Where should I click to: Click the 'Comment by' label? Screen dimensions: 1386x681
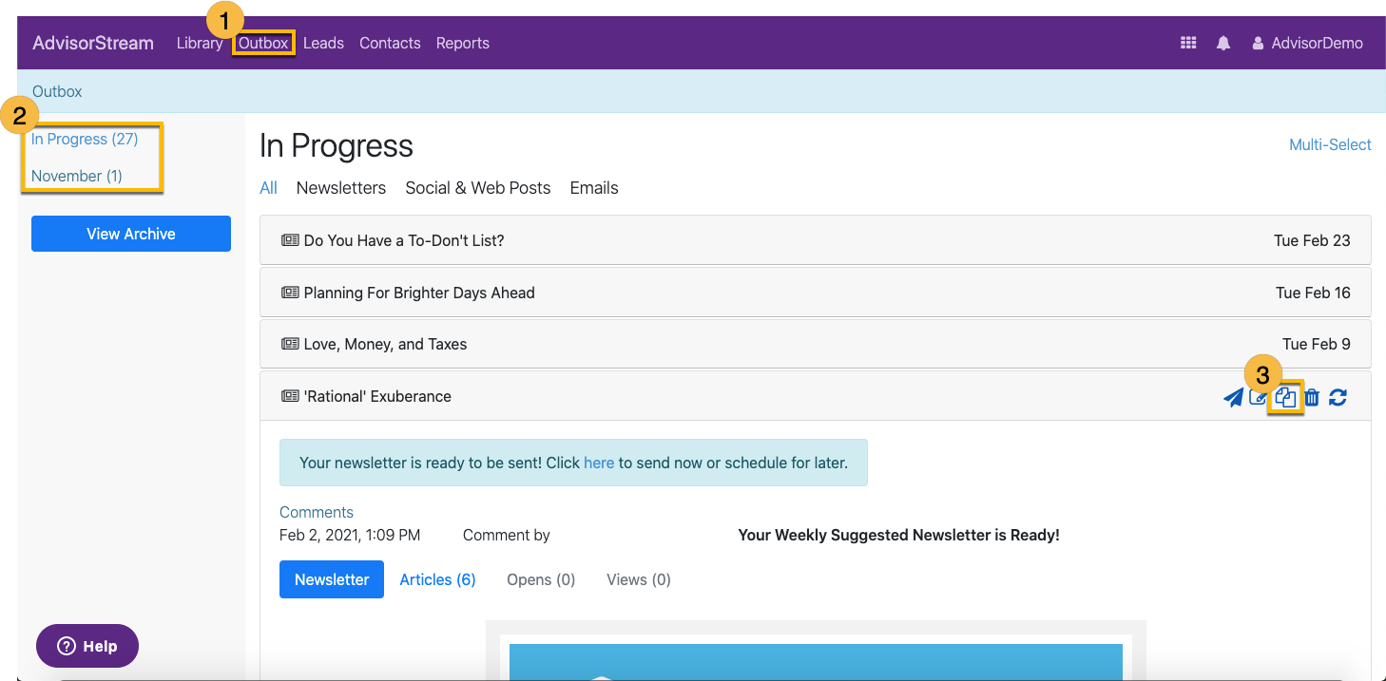point(507,535)
